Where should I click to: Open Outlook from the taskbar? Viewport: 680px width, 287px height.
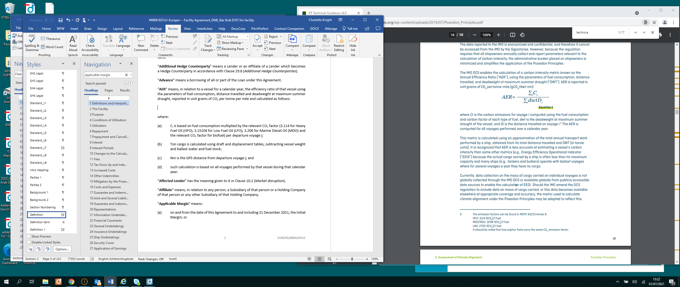coord(97,282)
